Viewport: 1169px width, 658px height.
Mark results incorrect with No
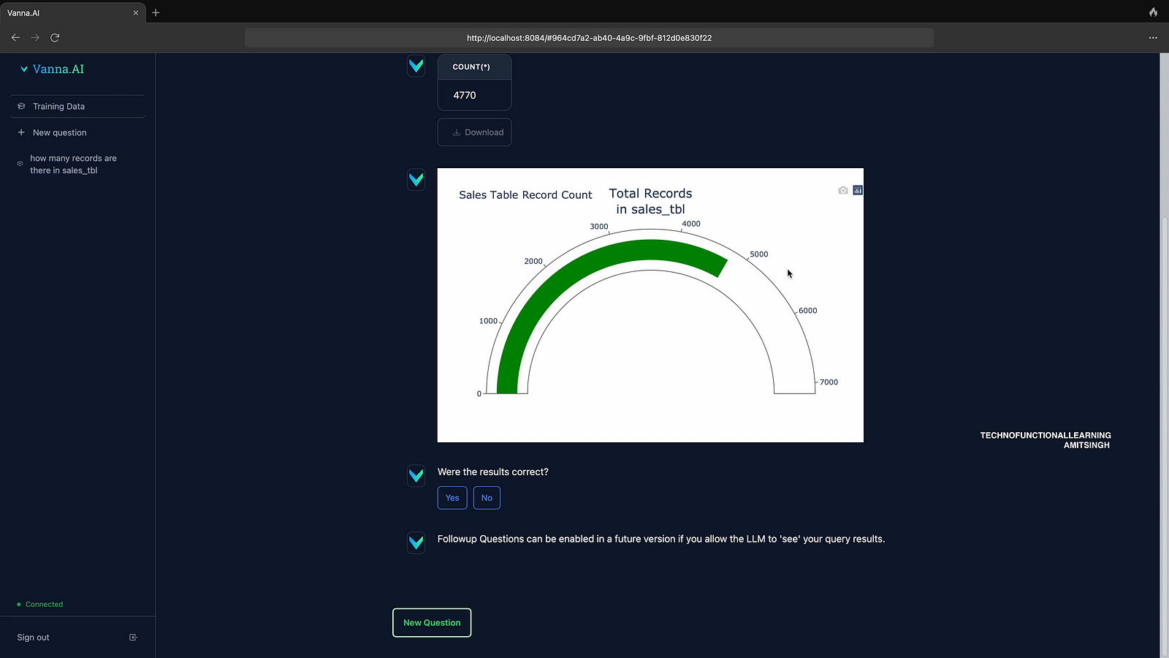click(487, 498)
